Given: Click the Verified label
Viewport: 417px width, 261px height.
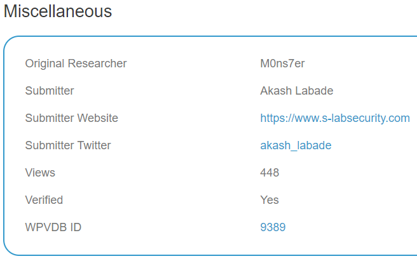Looking at the screenshot, I should coord(44,200).
